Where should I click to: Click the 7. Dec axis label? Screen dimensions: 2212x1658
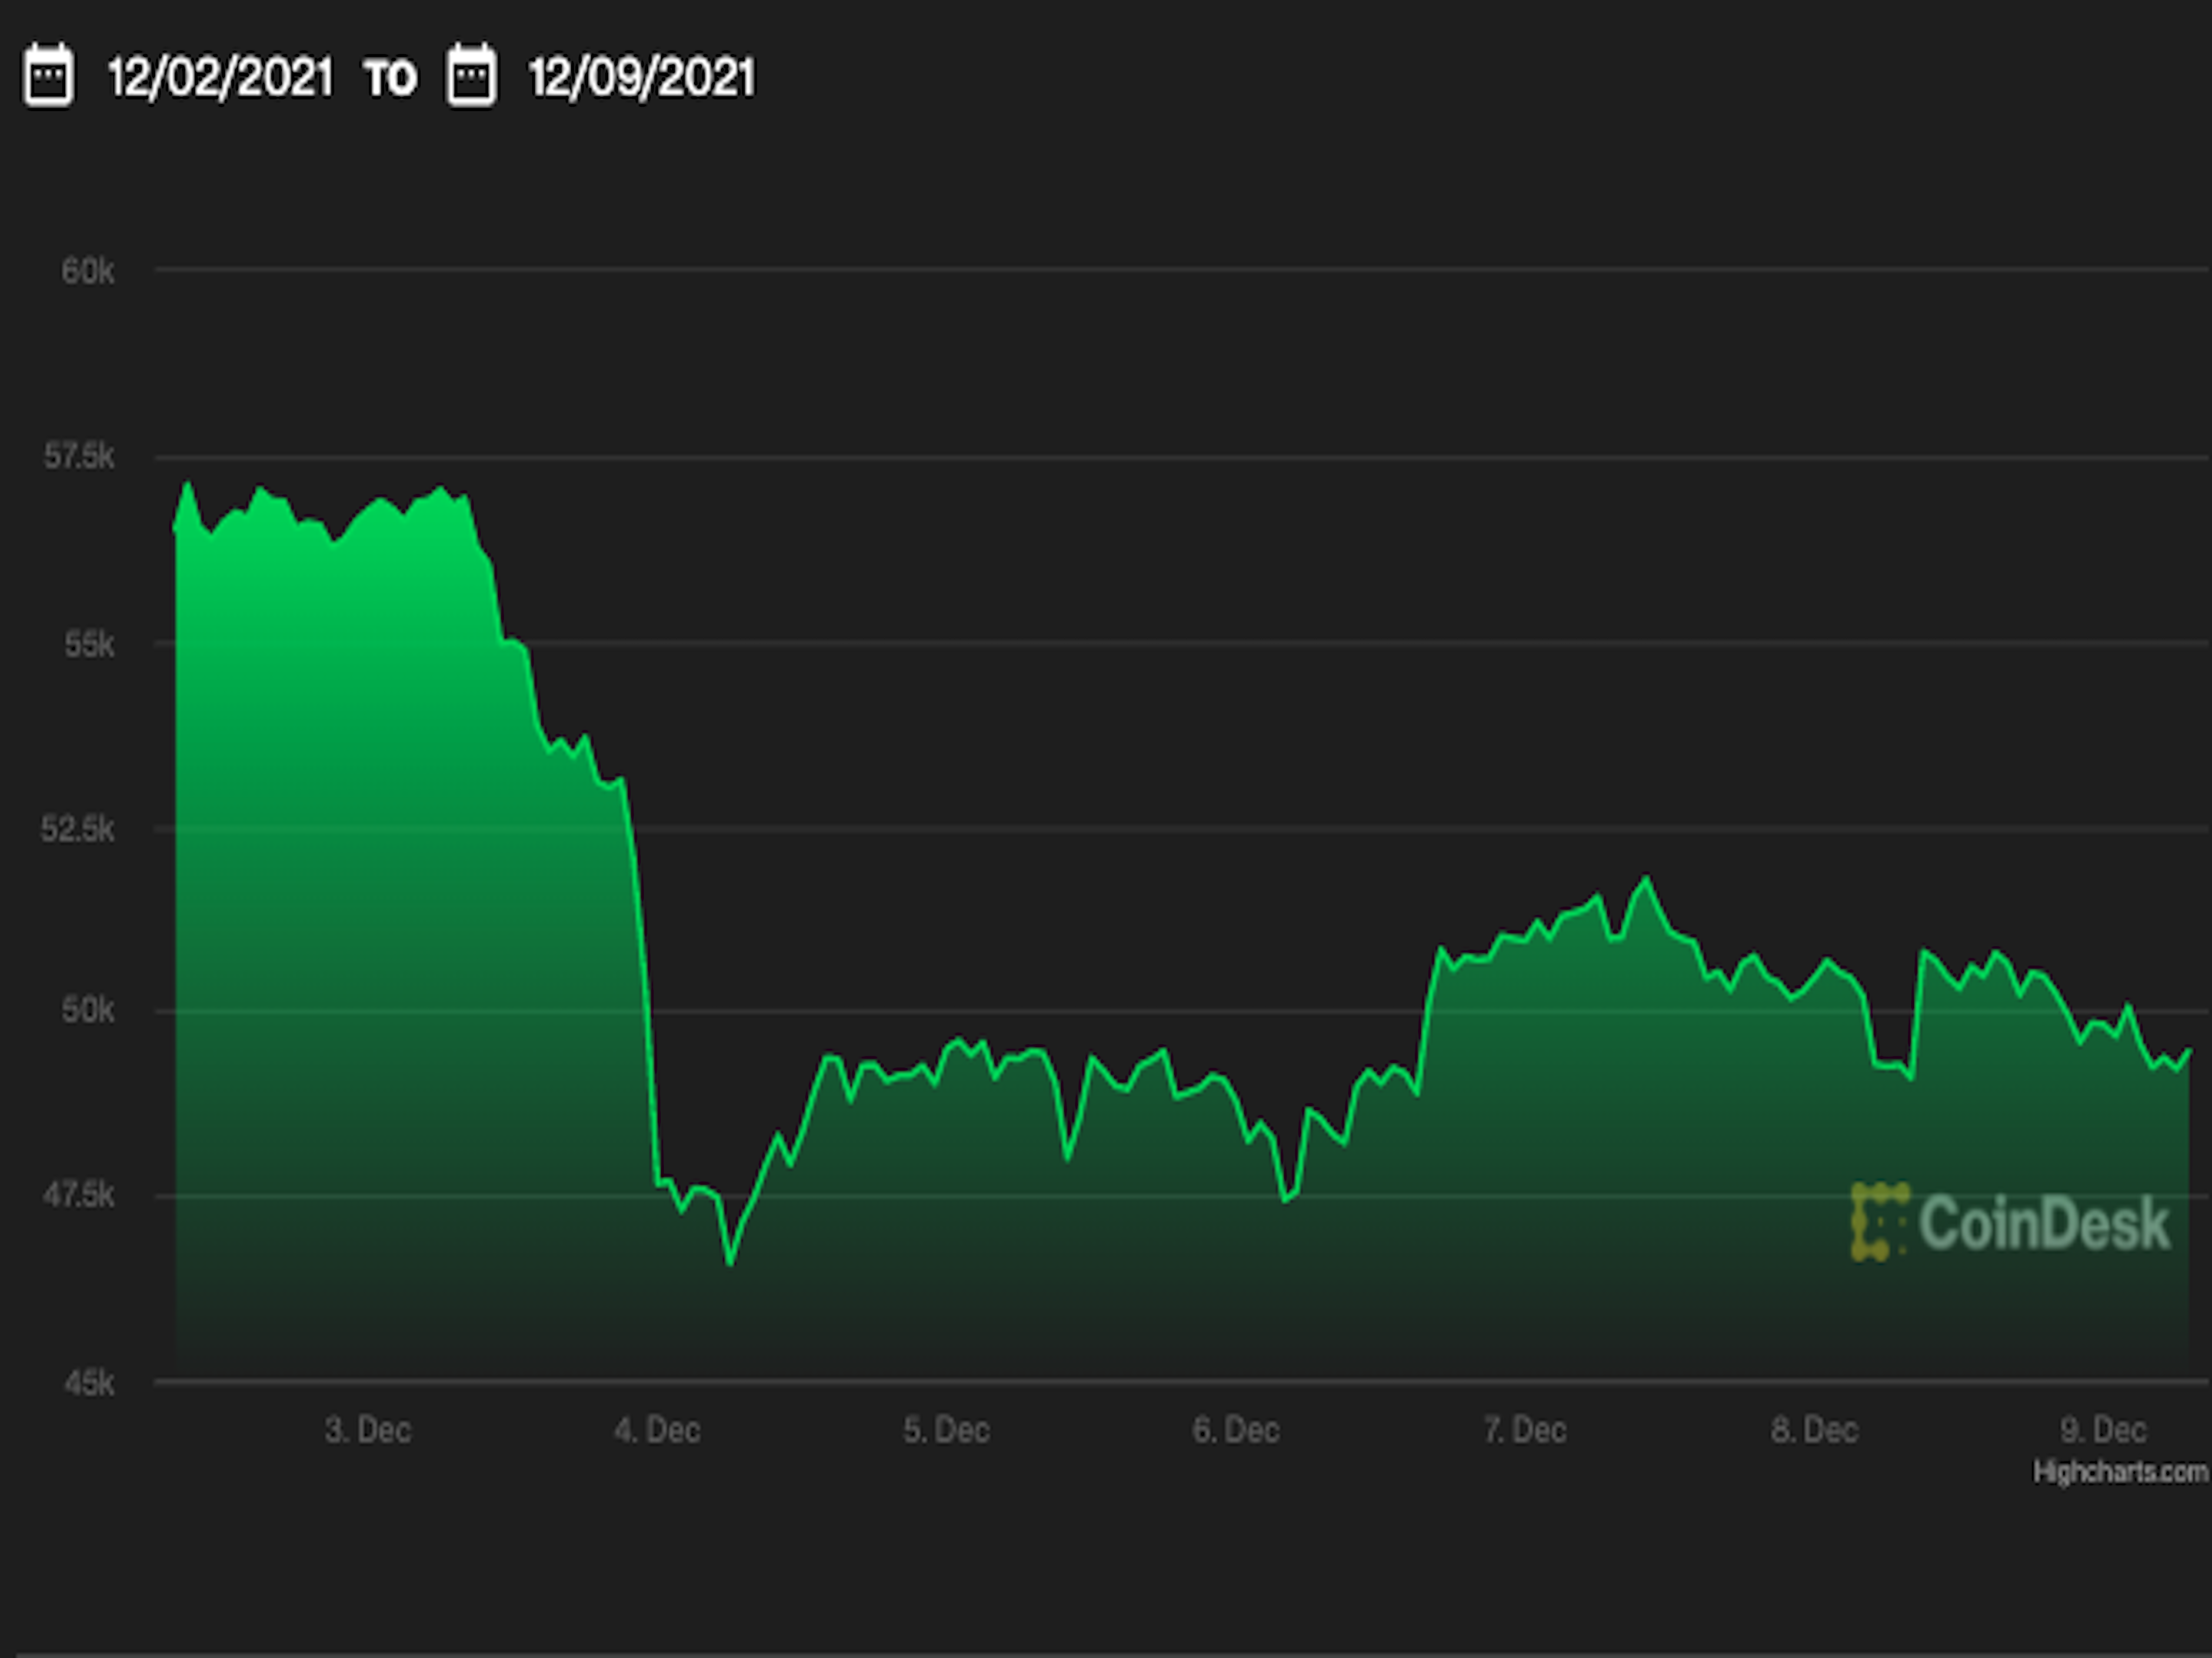1525,1430
